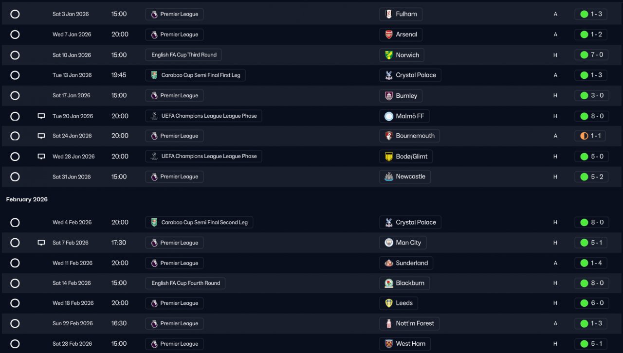
Task: Click the English FA Cup Fourth Round tag
Action: point(185,283)
